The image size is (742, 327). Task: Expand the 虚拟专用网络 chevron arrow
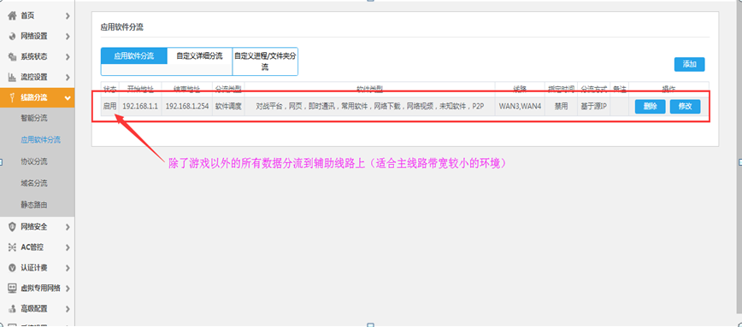68,289
